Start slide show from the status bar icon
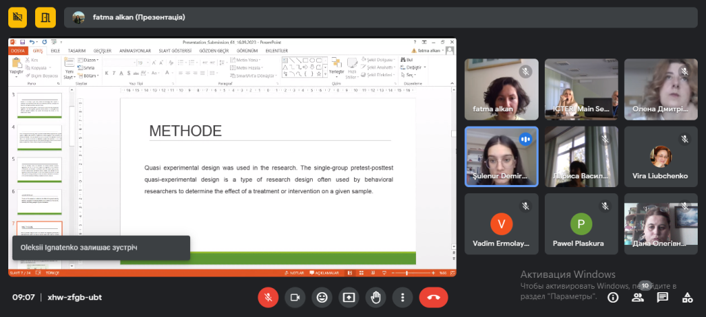 click(x=383, y=273)
